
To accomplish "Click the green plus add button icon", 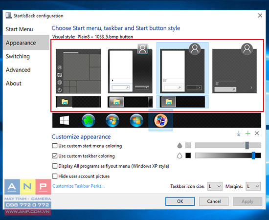I will [248, 133].
